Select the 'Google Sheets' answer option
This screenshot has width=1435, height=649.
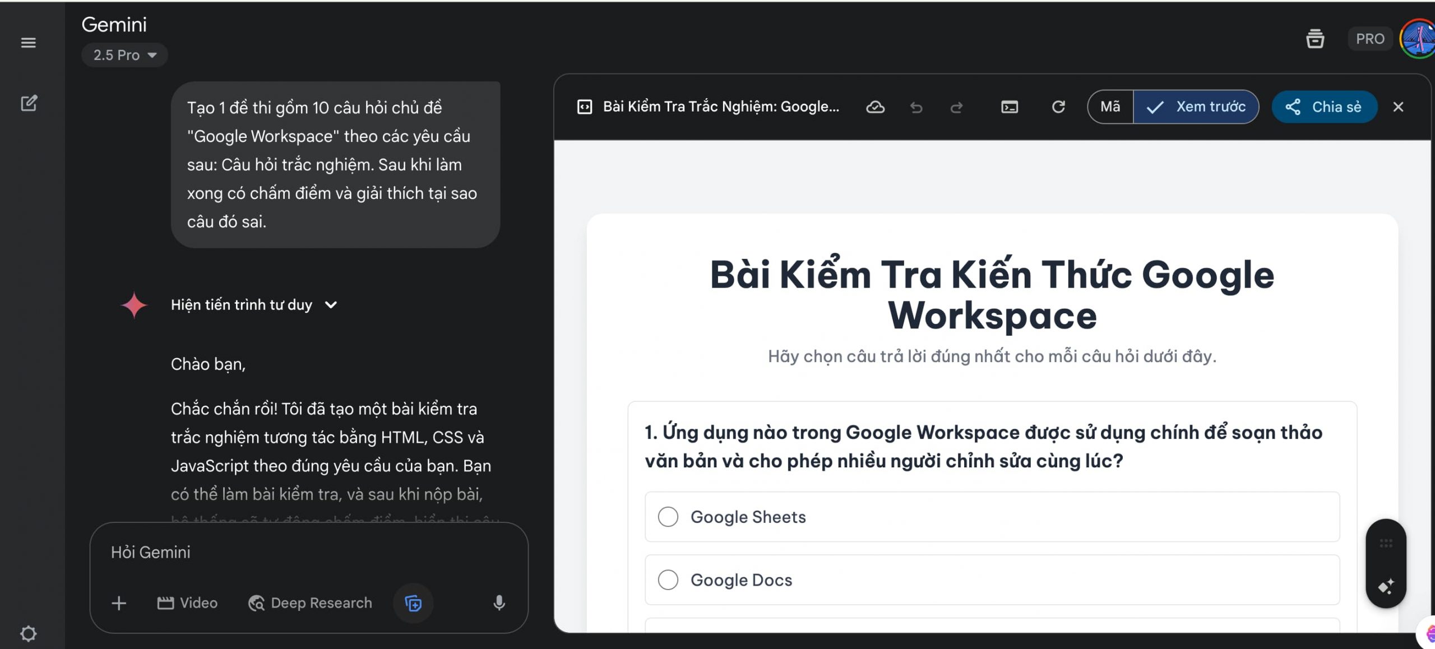pos(992,517)
